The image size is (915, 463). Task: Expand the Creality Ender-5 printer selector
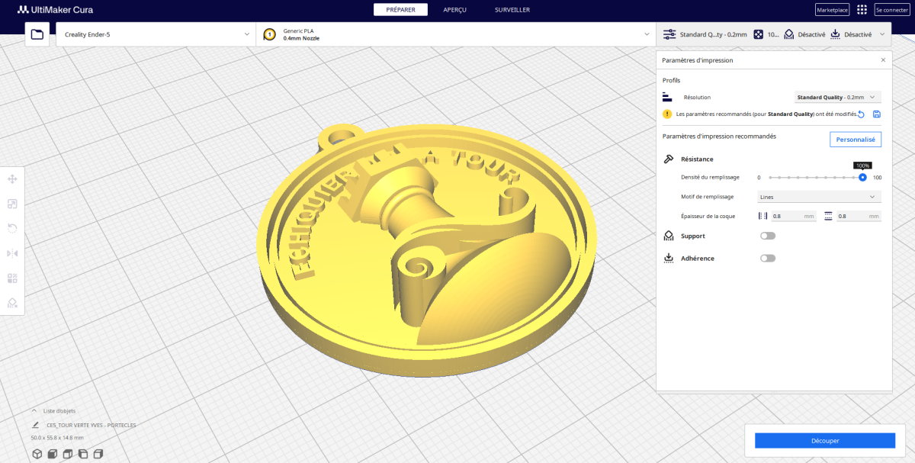click(x=156, y=34)
